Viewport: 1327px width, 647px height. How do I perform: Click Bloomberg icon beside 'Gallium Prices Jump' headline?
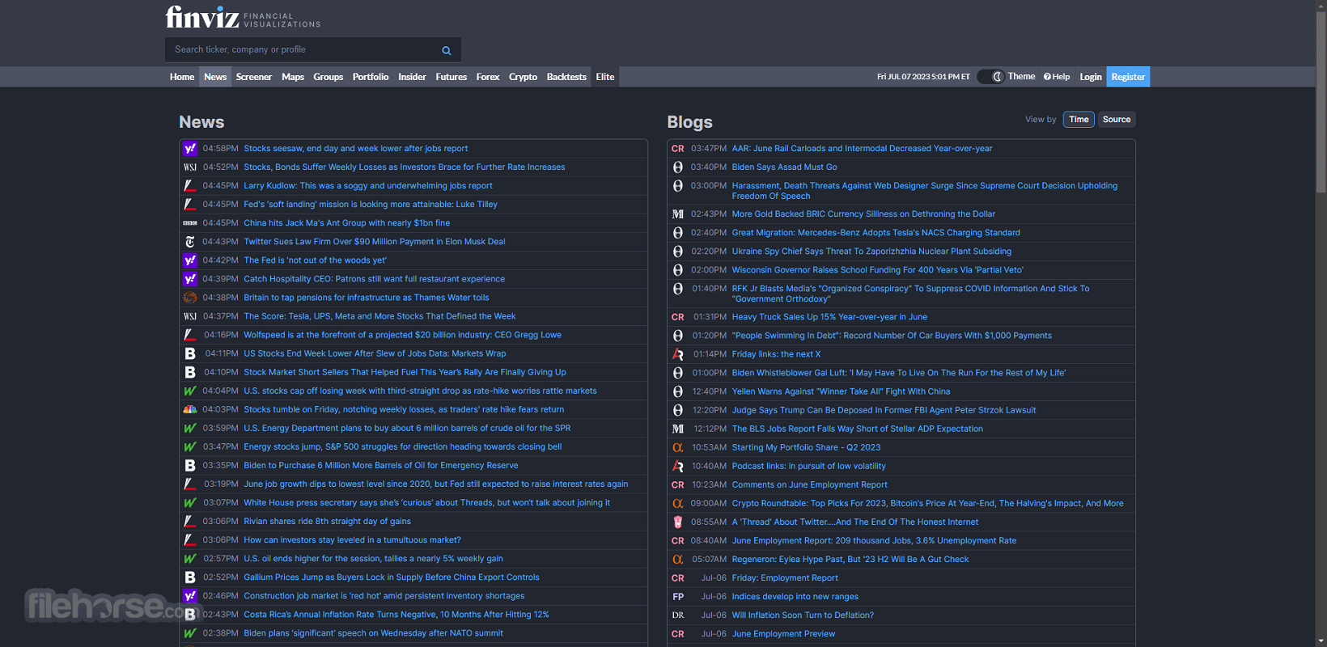coord(190,577)
